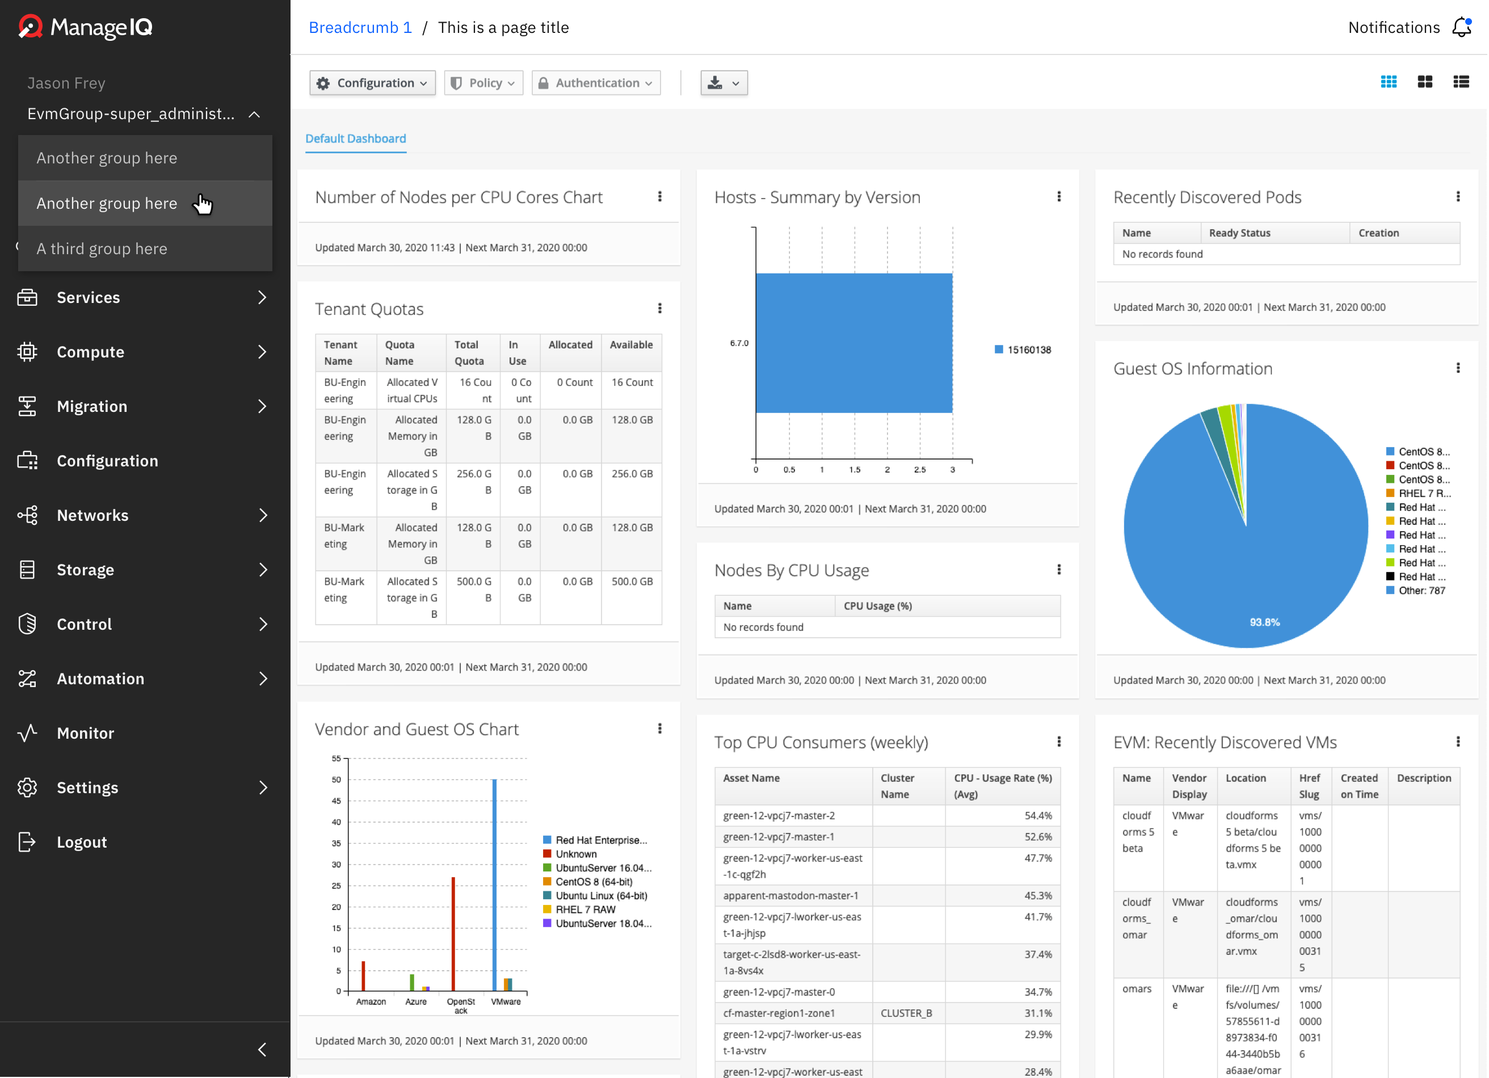Image resolution: width=1489 pixels, height=1078 pixels.
Task: Open the Authentication dropdown
Action: (x=595, y=82)
